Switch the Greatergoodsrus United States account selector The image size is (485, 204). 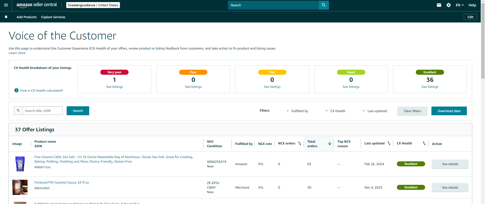coord(93,5)
